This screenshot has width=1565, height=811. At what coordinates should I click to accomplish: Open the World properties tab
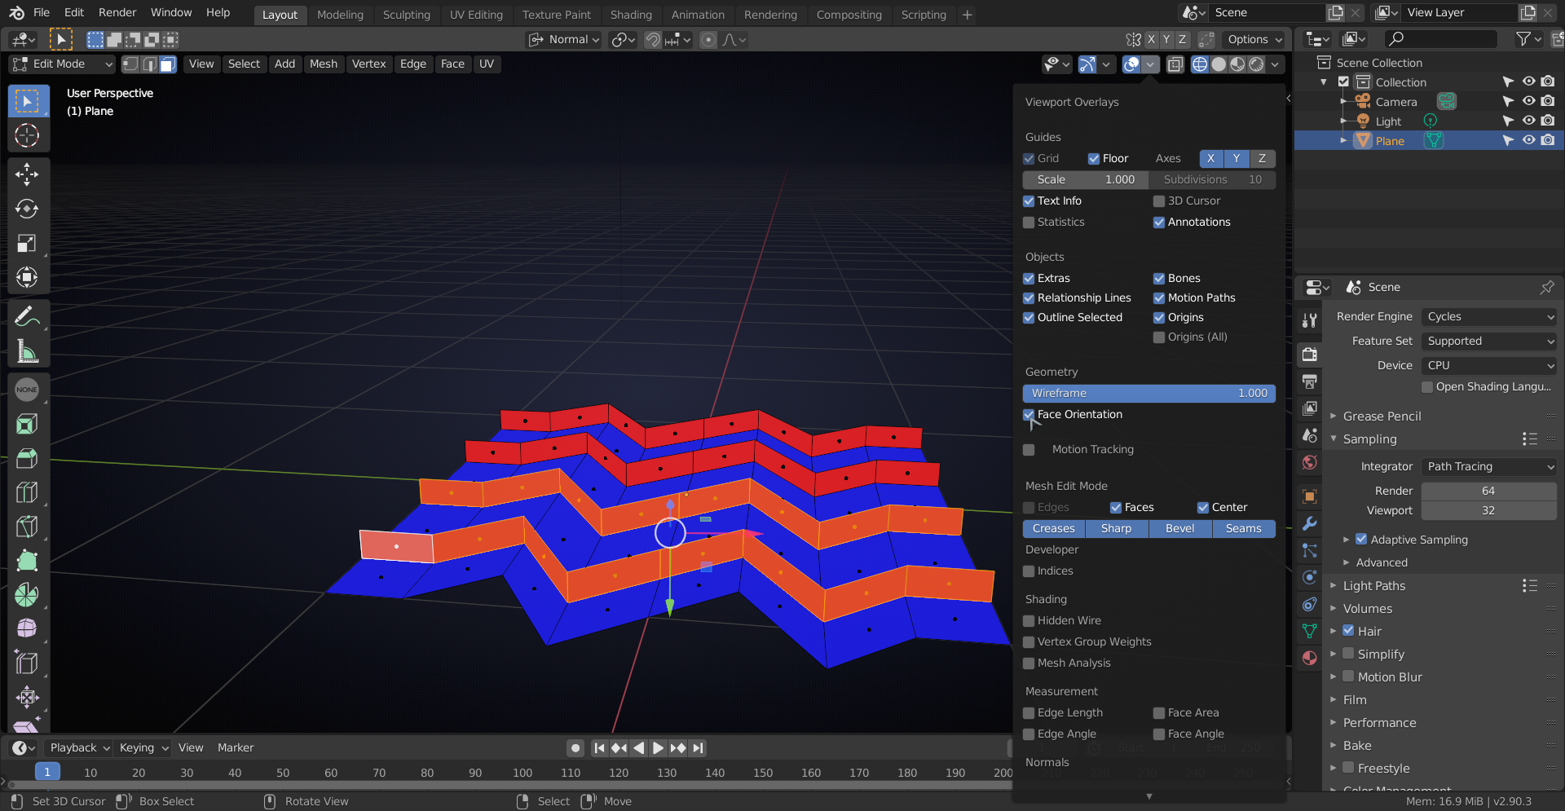[1309, 462]
